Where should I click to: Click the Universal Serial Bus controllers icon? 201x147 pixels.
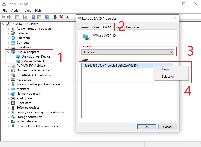point(13,126)
